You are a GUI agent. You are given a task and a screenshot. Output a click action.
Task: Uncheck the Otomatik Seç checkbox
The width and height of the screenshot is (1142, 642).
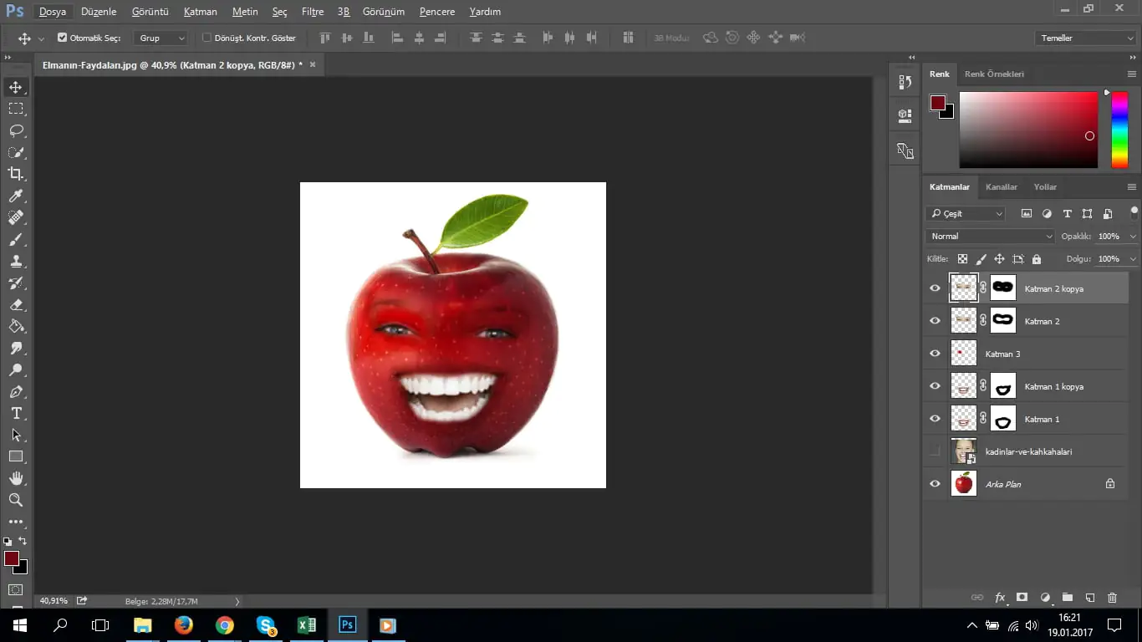pyautogui.click(x=62, y=38)
